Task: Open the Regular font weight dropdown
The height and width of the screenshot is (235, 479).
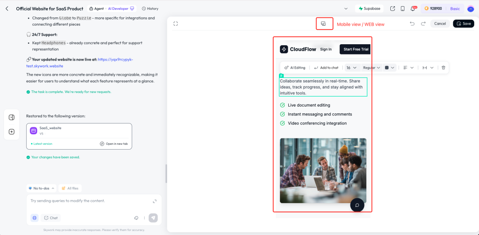Action: [372, 68]
